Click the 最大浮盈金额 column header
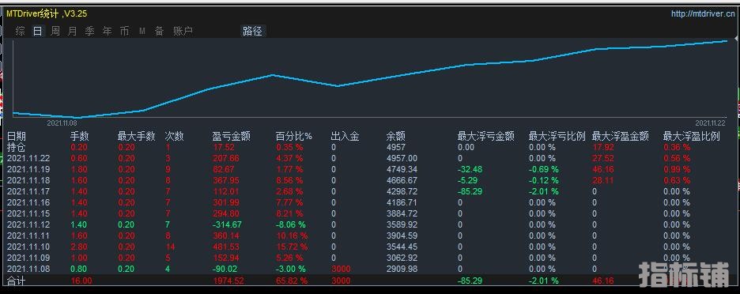This screenshot has width=740, height=294. [620, 137]
